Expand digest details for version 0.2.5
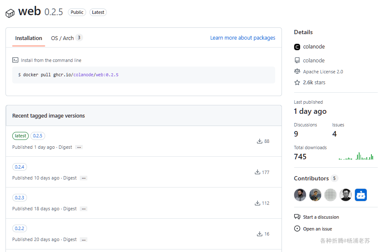379x252 pixels. (79, 147)
